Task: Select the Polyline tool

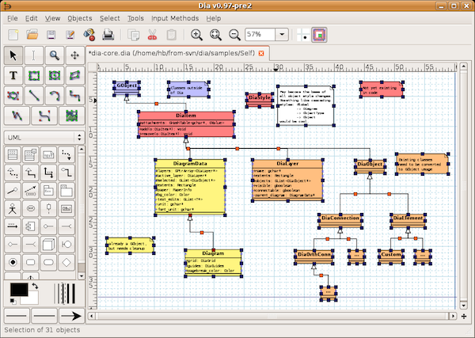Action: pyautogui.click(x=17, y=116)
